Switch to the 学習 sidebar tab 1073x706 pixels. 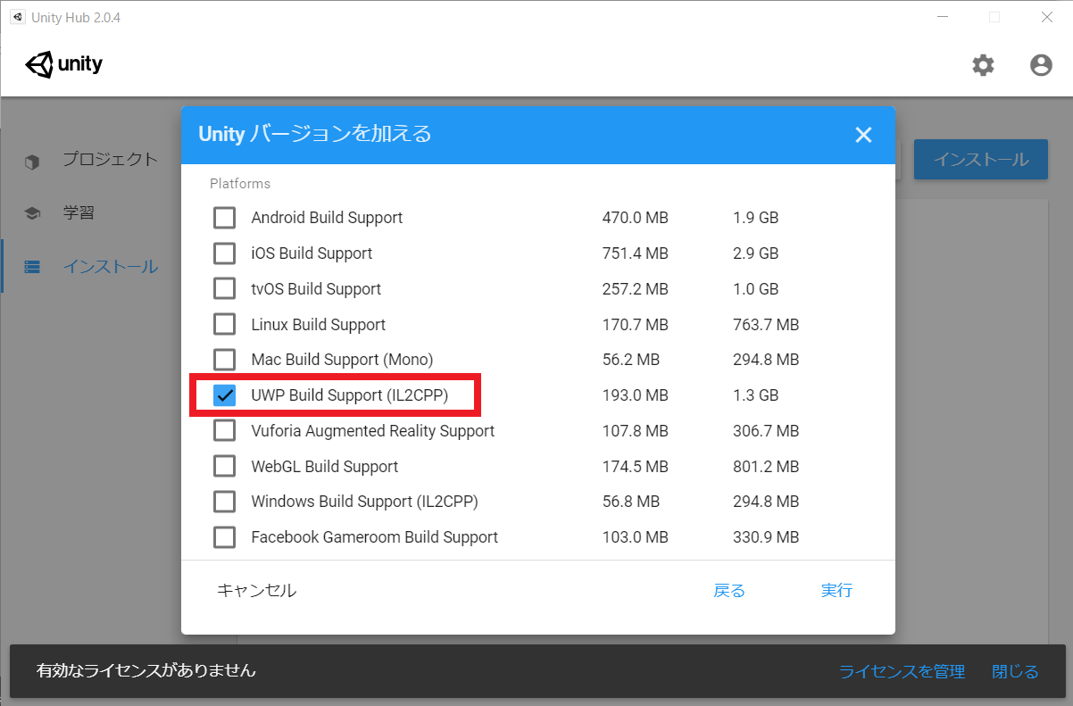click(90, 213)
